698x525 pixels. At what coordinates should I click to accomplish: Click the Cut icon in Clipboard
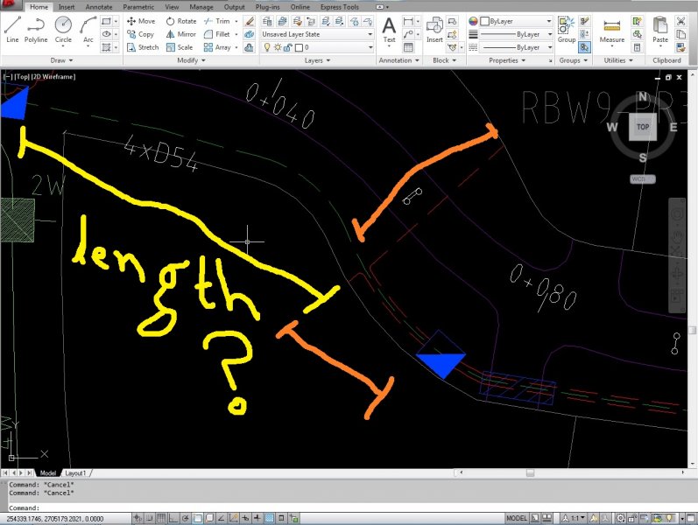point(680,21)
